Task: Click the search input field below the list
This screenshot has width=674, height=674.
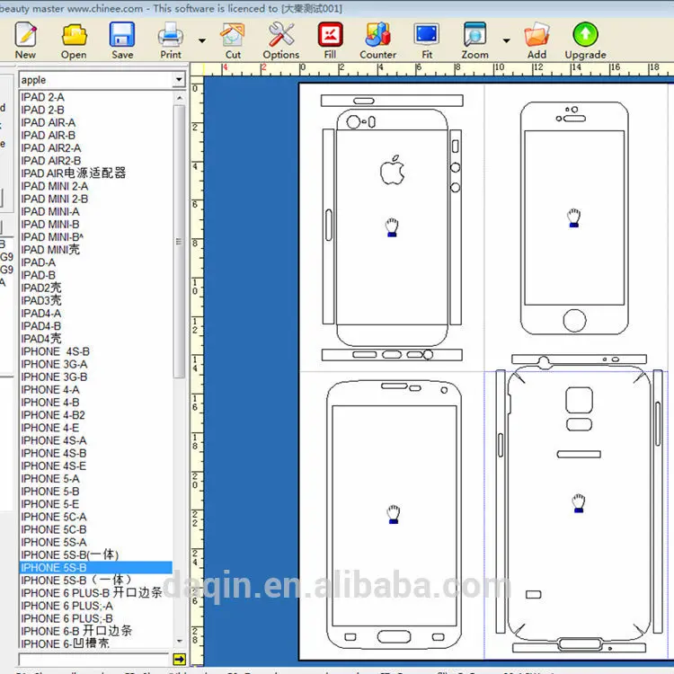Action: coord(94,659)
